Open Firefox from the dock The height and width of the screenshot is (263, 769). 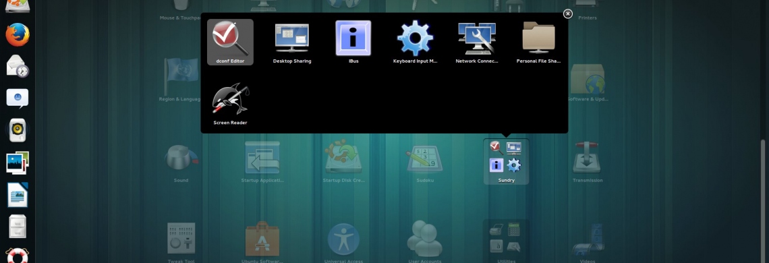17,35
